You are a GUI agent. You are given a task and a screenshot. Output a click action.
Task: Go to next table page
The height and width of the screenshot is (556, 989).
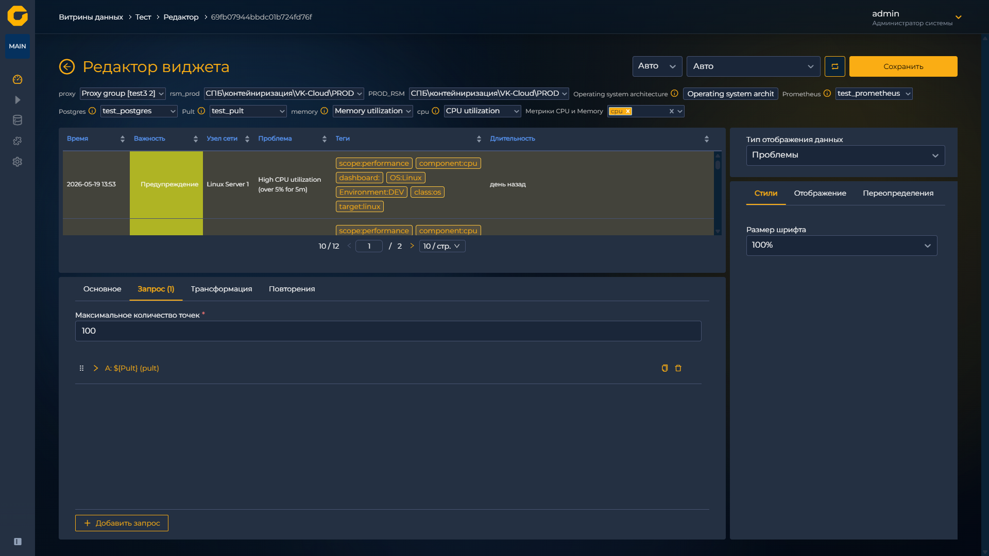click(412, 246)
